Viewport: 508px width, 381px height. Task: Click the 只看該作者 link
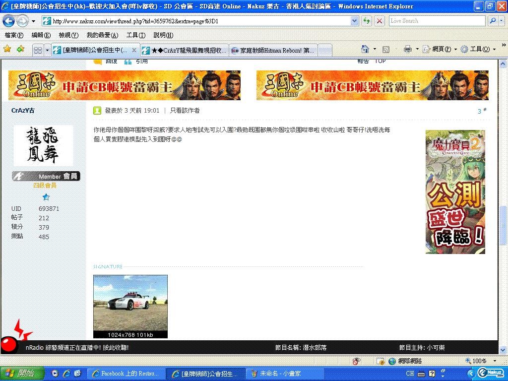click(x=185, y=111)
